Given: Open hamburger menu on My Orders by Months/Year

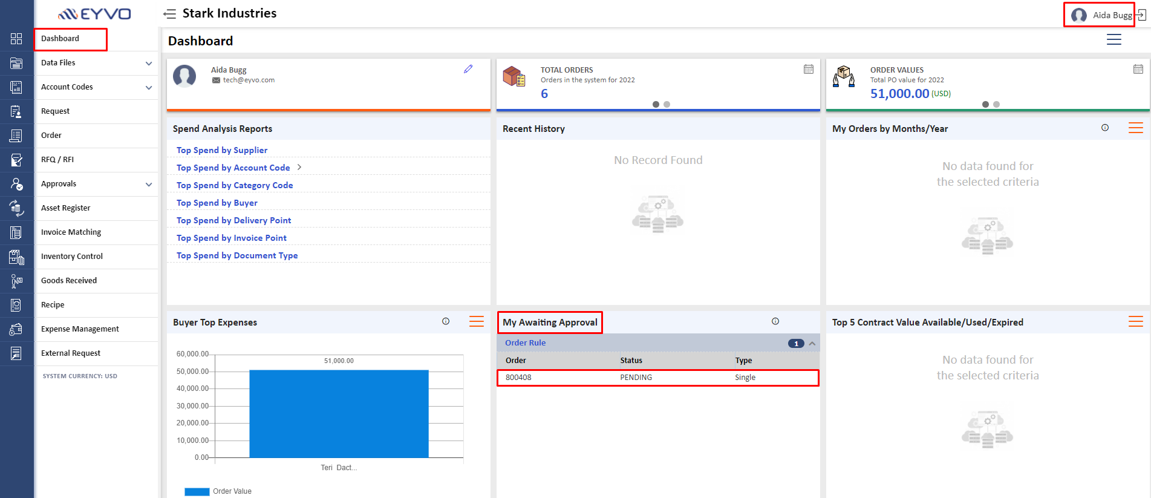Looking at the screenshot, I should [x=1136, y=128].
